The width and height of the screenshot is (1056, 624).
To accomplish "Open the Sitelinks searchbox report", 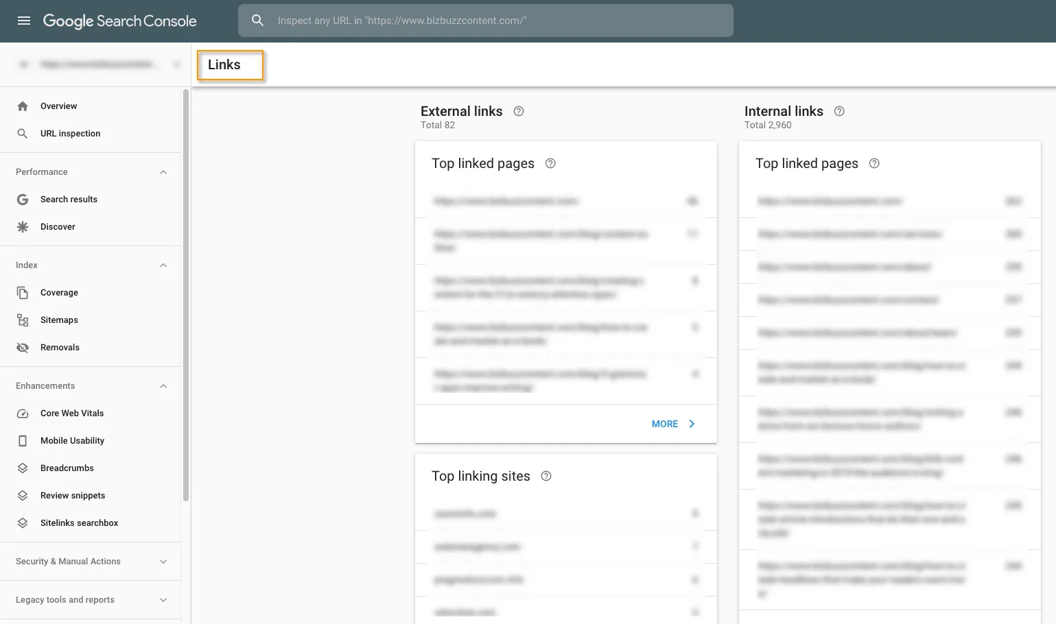I will point(79,523).
